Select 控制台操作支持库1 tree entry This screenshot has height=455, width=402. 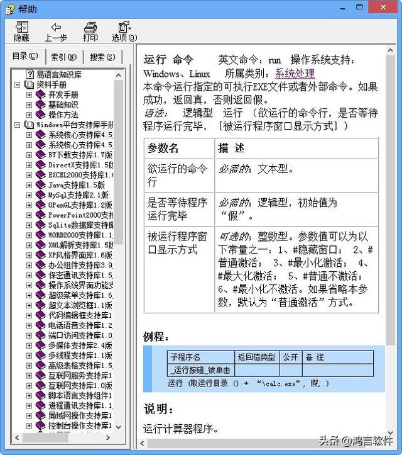[x=80, y=425]
